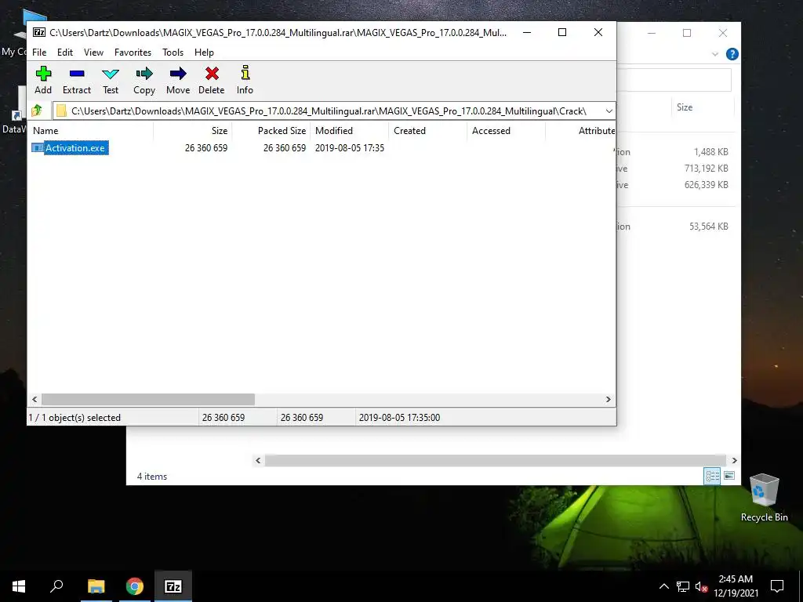Open the Info toolbar icon

click(x=245, y=73)
